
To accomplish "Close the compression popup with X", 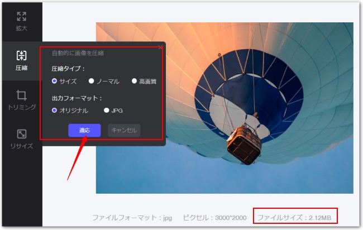I will tap(160, 47).
